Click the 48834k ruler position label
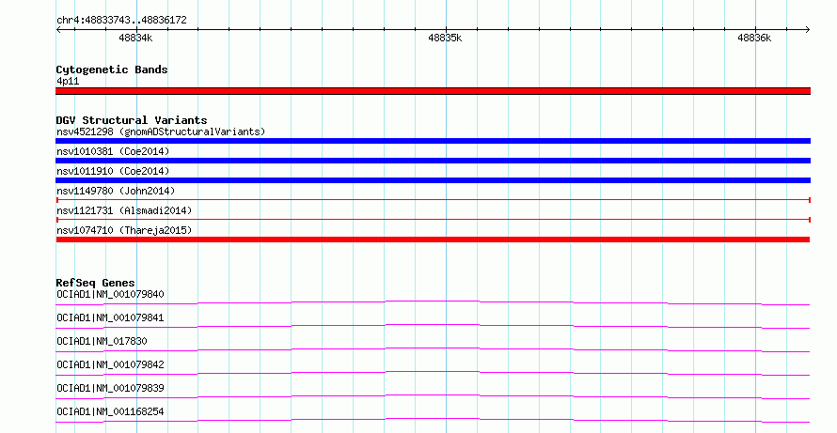Screen dimensions: 837x433 [x=135, y=38]
